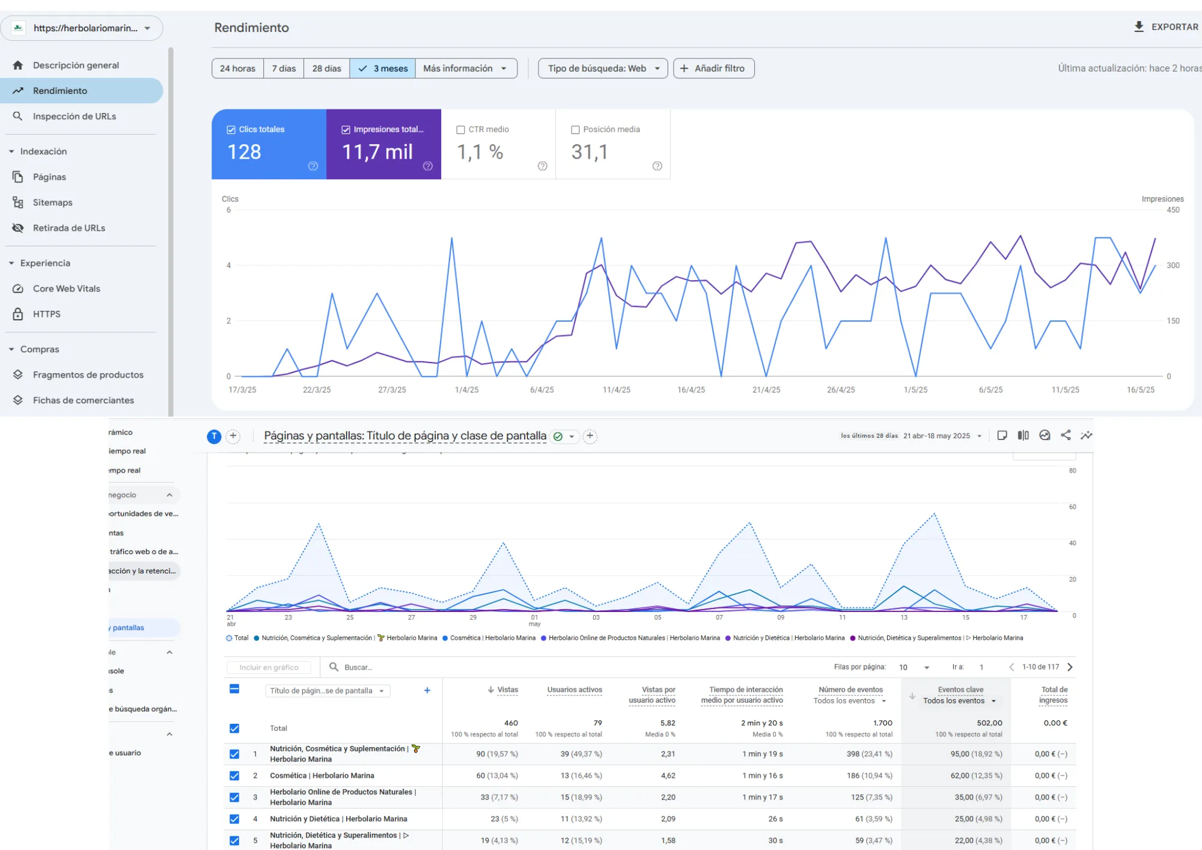Click the compare columns icon
Image resolution: width=1202 pixels, height=850 pixels.
[1023, 435]
